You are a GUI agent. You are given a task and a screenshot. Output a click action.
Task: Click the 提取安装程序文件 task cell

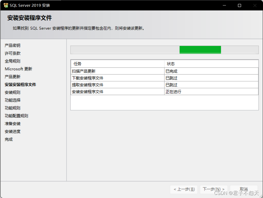tap(118, 85)
